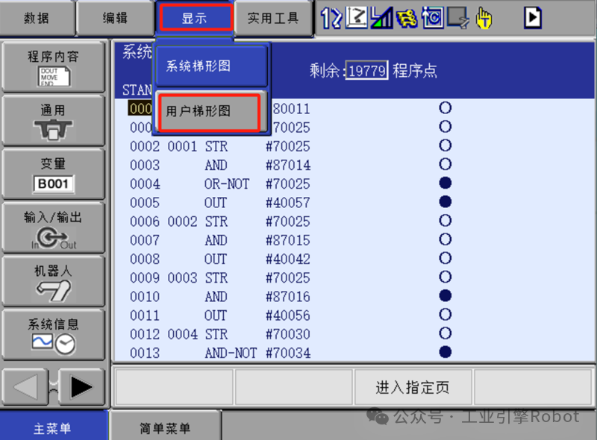
Task: Click the page play icon at top right
Action: (533, 17)
